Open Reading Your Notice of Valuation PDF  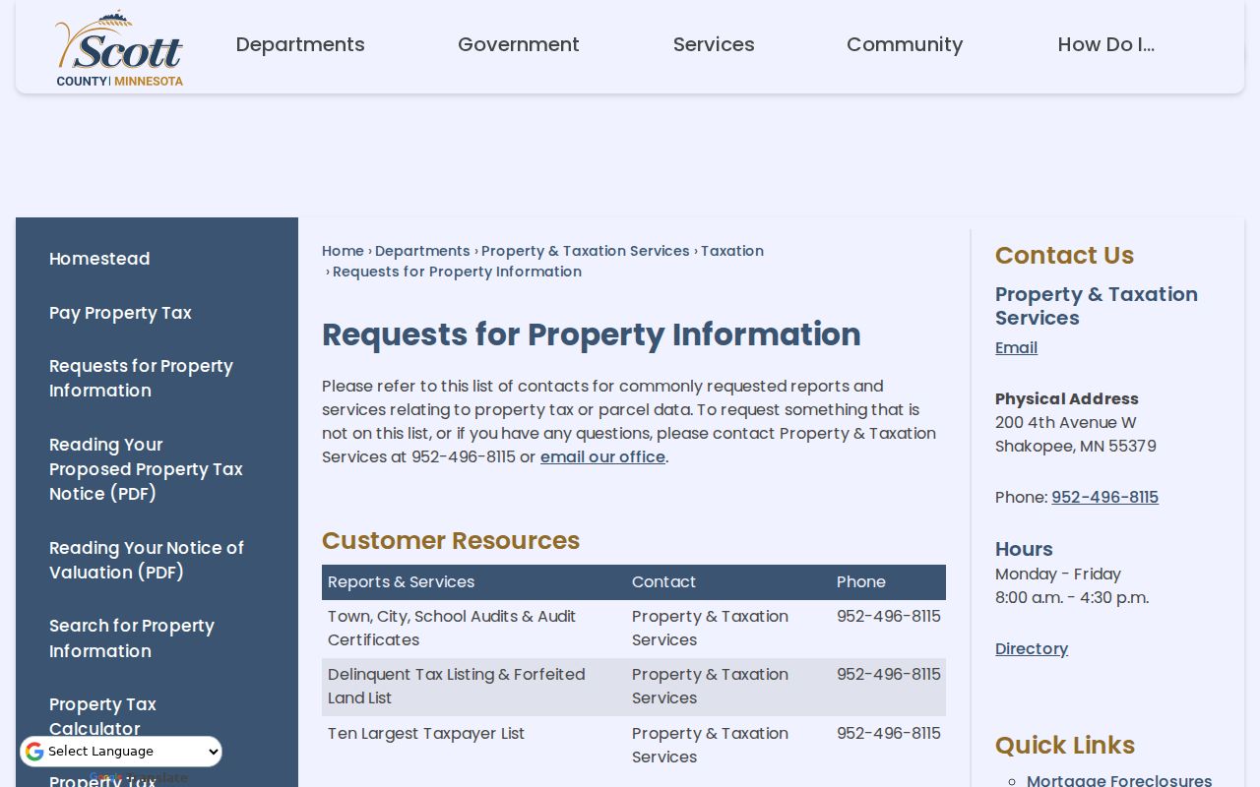[147, 560]
